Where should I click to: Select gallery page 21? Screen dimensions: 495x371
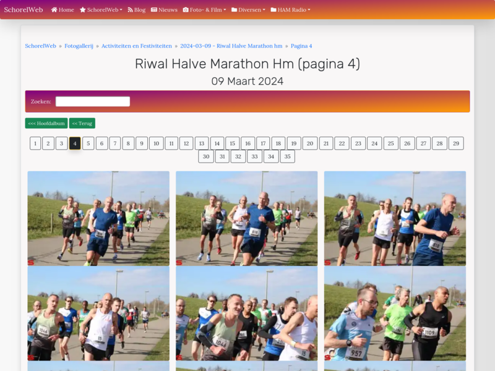pyautogui.click(x=326, y=143)
